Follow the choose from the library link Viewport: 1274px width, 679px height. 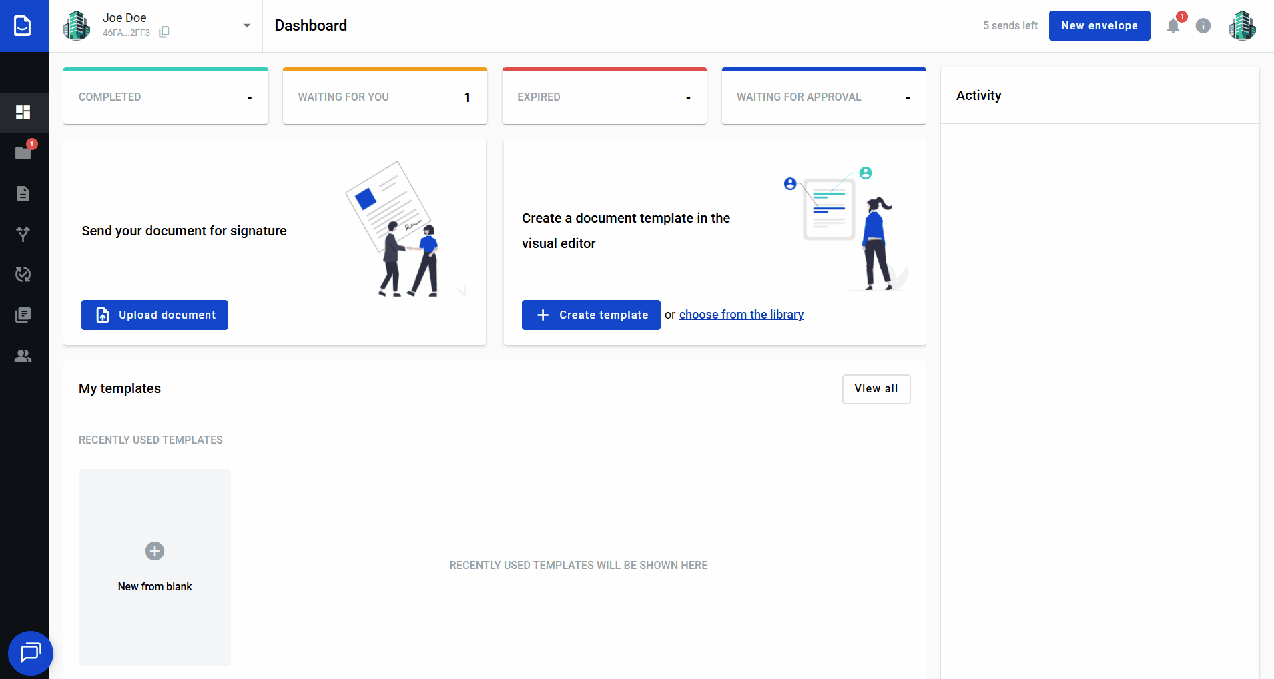click(x=741, y=315)
